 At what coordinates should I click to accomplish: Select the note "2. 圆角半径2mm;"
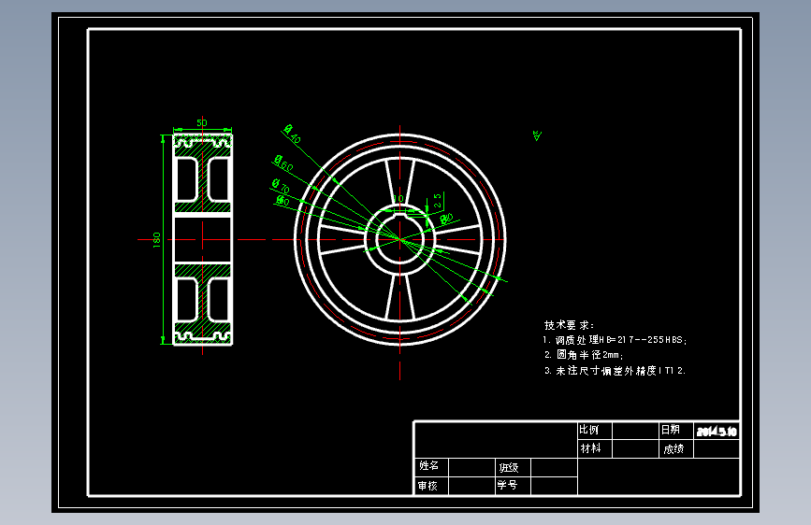point(584,355)
